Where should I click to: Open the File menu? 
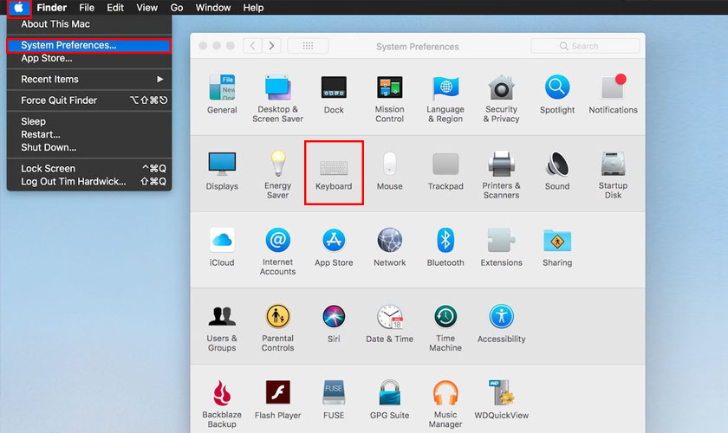pyautogui.click(x=87, y=8)
